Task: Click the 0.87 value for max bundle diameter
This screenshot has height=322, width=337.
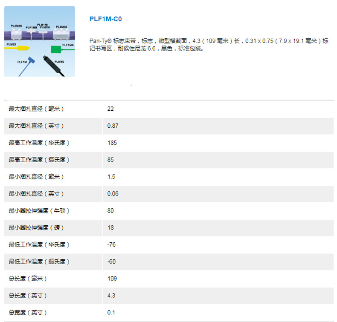Action: coord(113,126)
